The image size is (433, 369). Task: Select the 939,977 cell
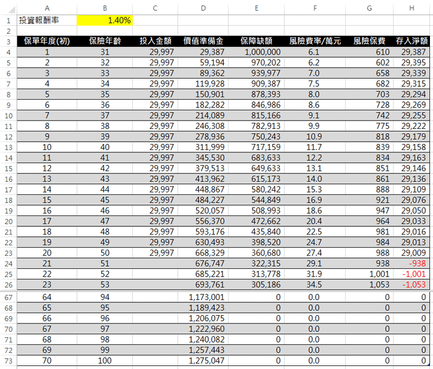coord(256,73)
